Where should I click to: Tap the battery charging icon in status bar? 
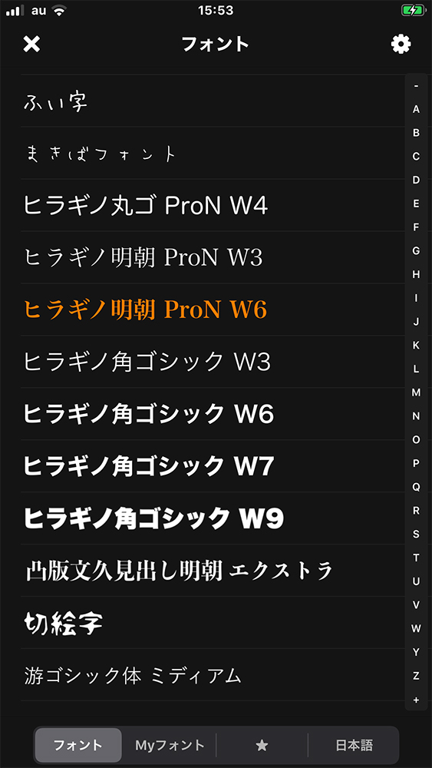point(414,10)
